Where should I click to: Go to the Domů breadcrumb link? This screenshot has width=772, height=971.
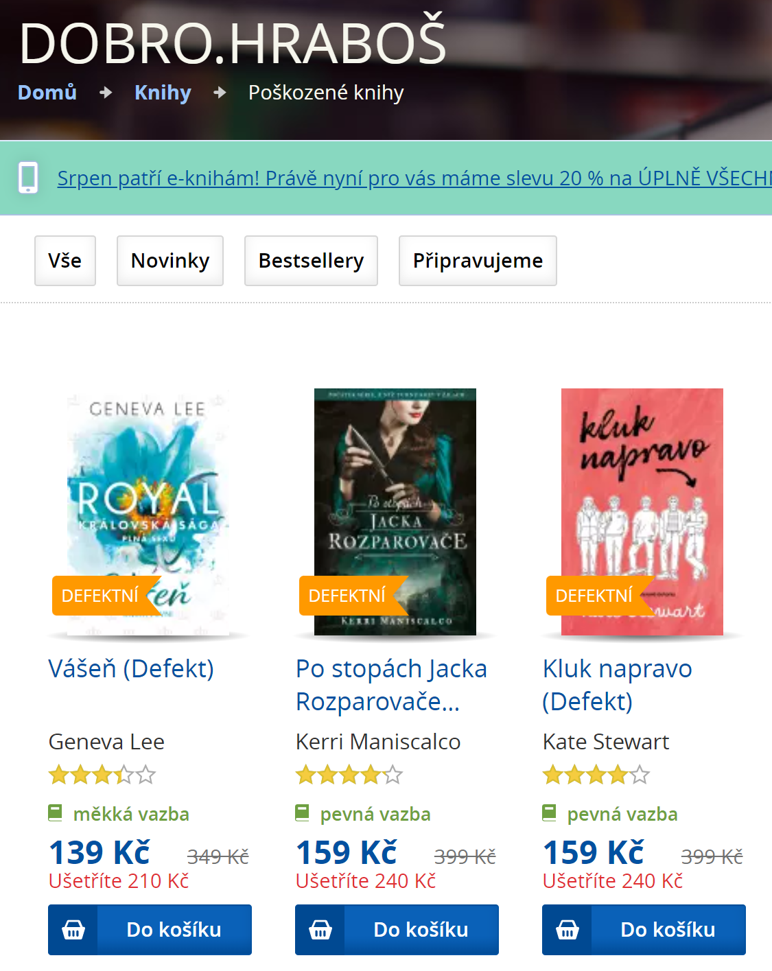(47, 93)
